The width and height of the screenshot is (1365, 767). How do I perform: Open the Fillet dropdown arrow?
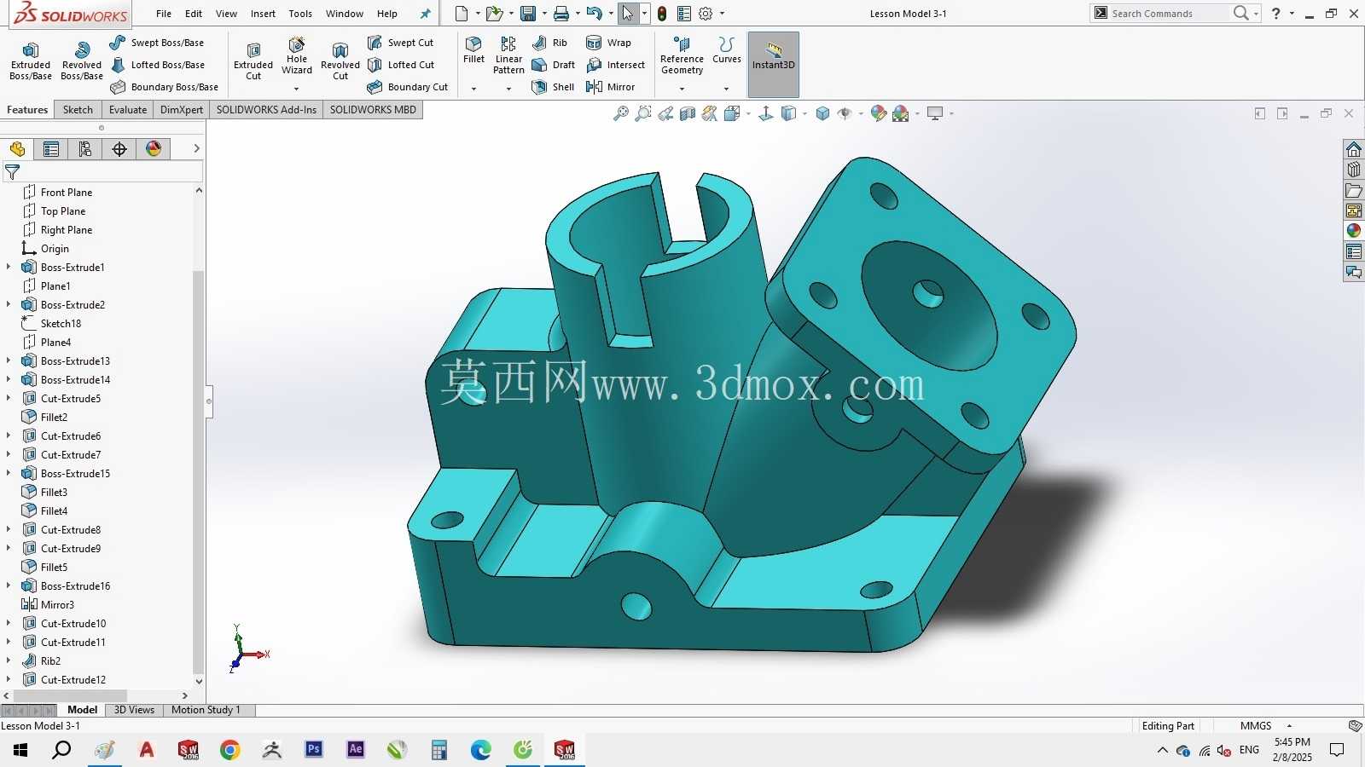pyautogui.click(x=473, y=89)
